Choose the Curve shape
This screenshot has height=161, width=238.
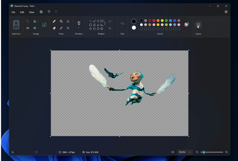click(94, 21)
